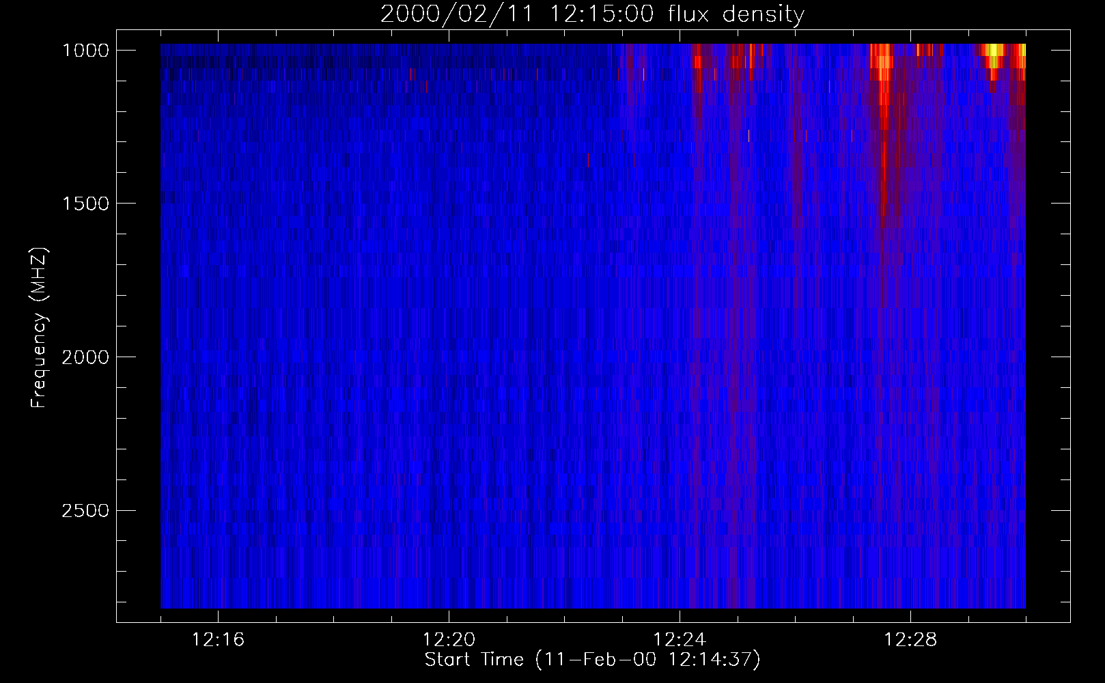The height and width of the screenshot is (683, 1105).
Task: Click the 1000 frequency tick label
Action: tap(85, 51)
